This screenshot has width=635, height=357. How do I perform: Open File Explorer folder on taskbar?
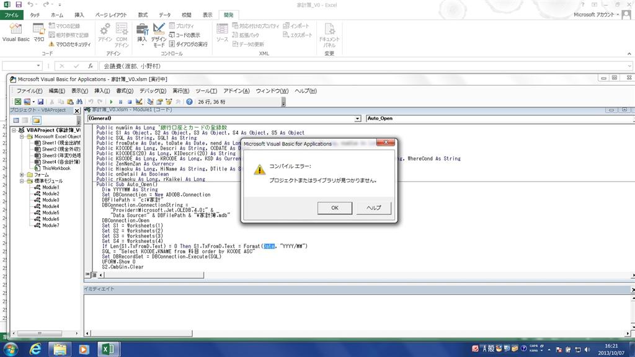[60, 349]
